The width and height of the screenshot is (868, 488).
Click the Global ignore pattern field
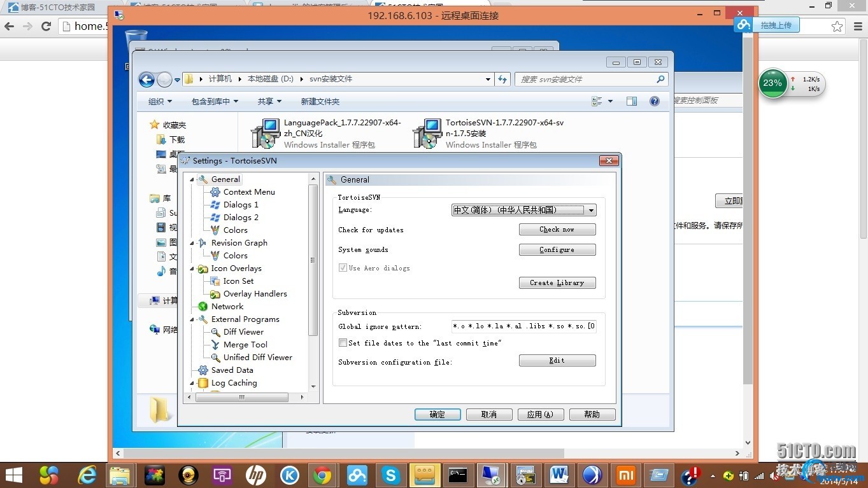[x=523, y=326]
